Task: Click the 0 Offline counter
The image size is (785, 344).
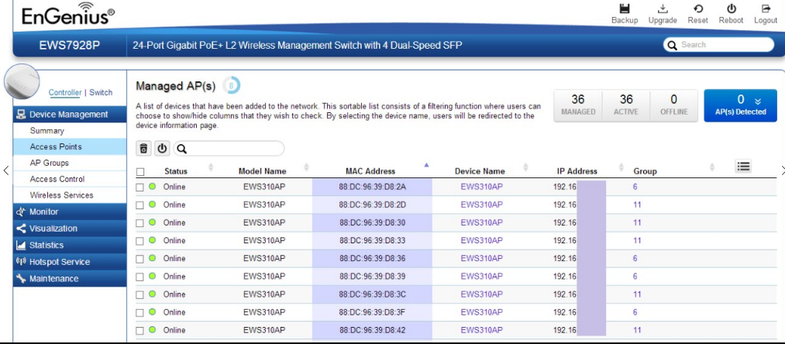Action: pos(673,105)
